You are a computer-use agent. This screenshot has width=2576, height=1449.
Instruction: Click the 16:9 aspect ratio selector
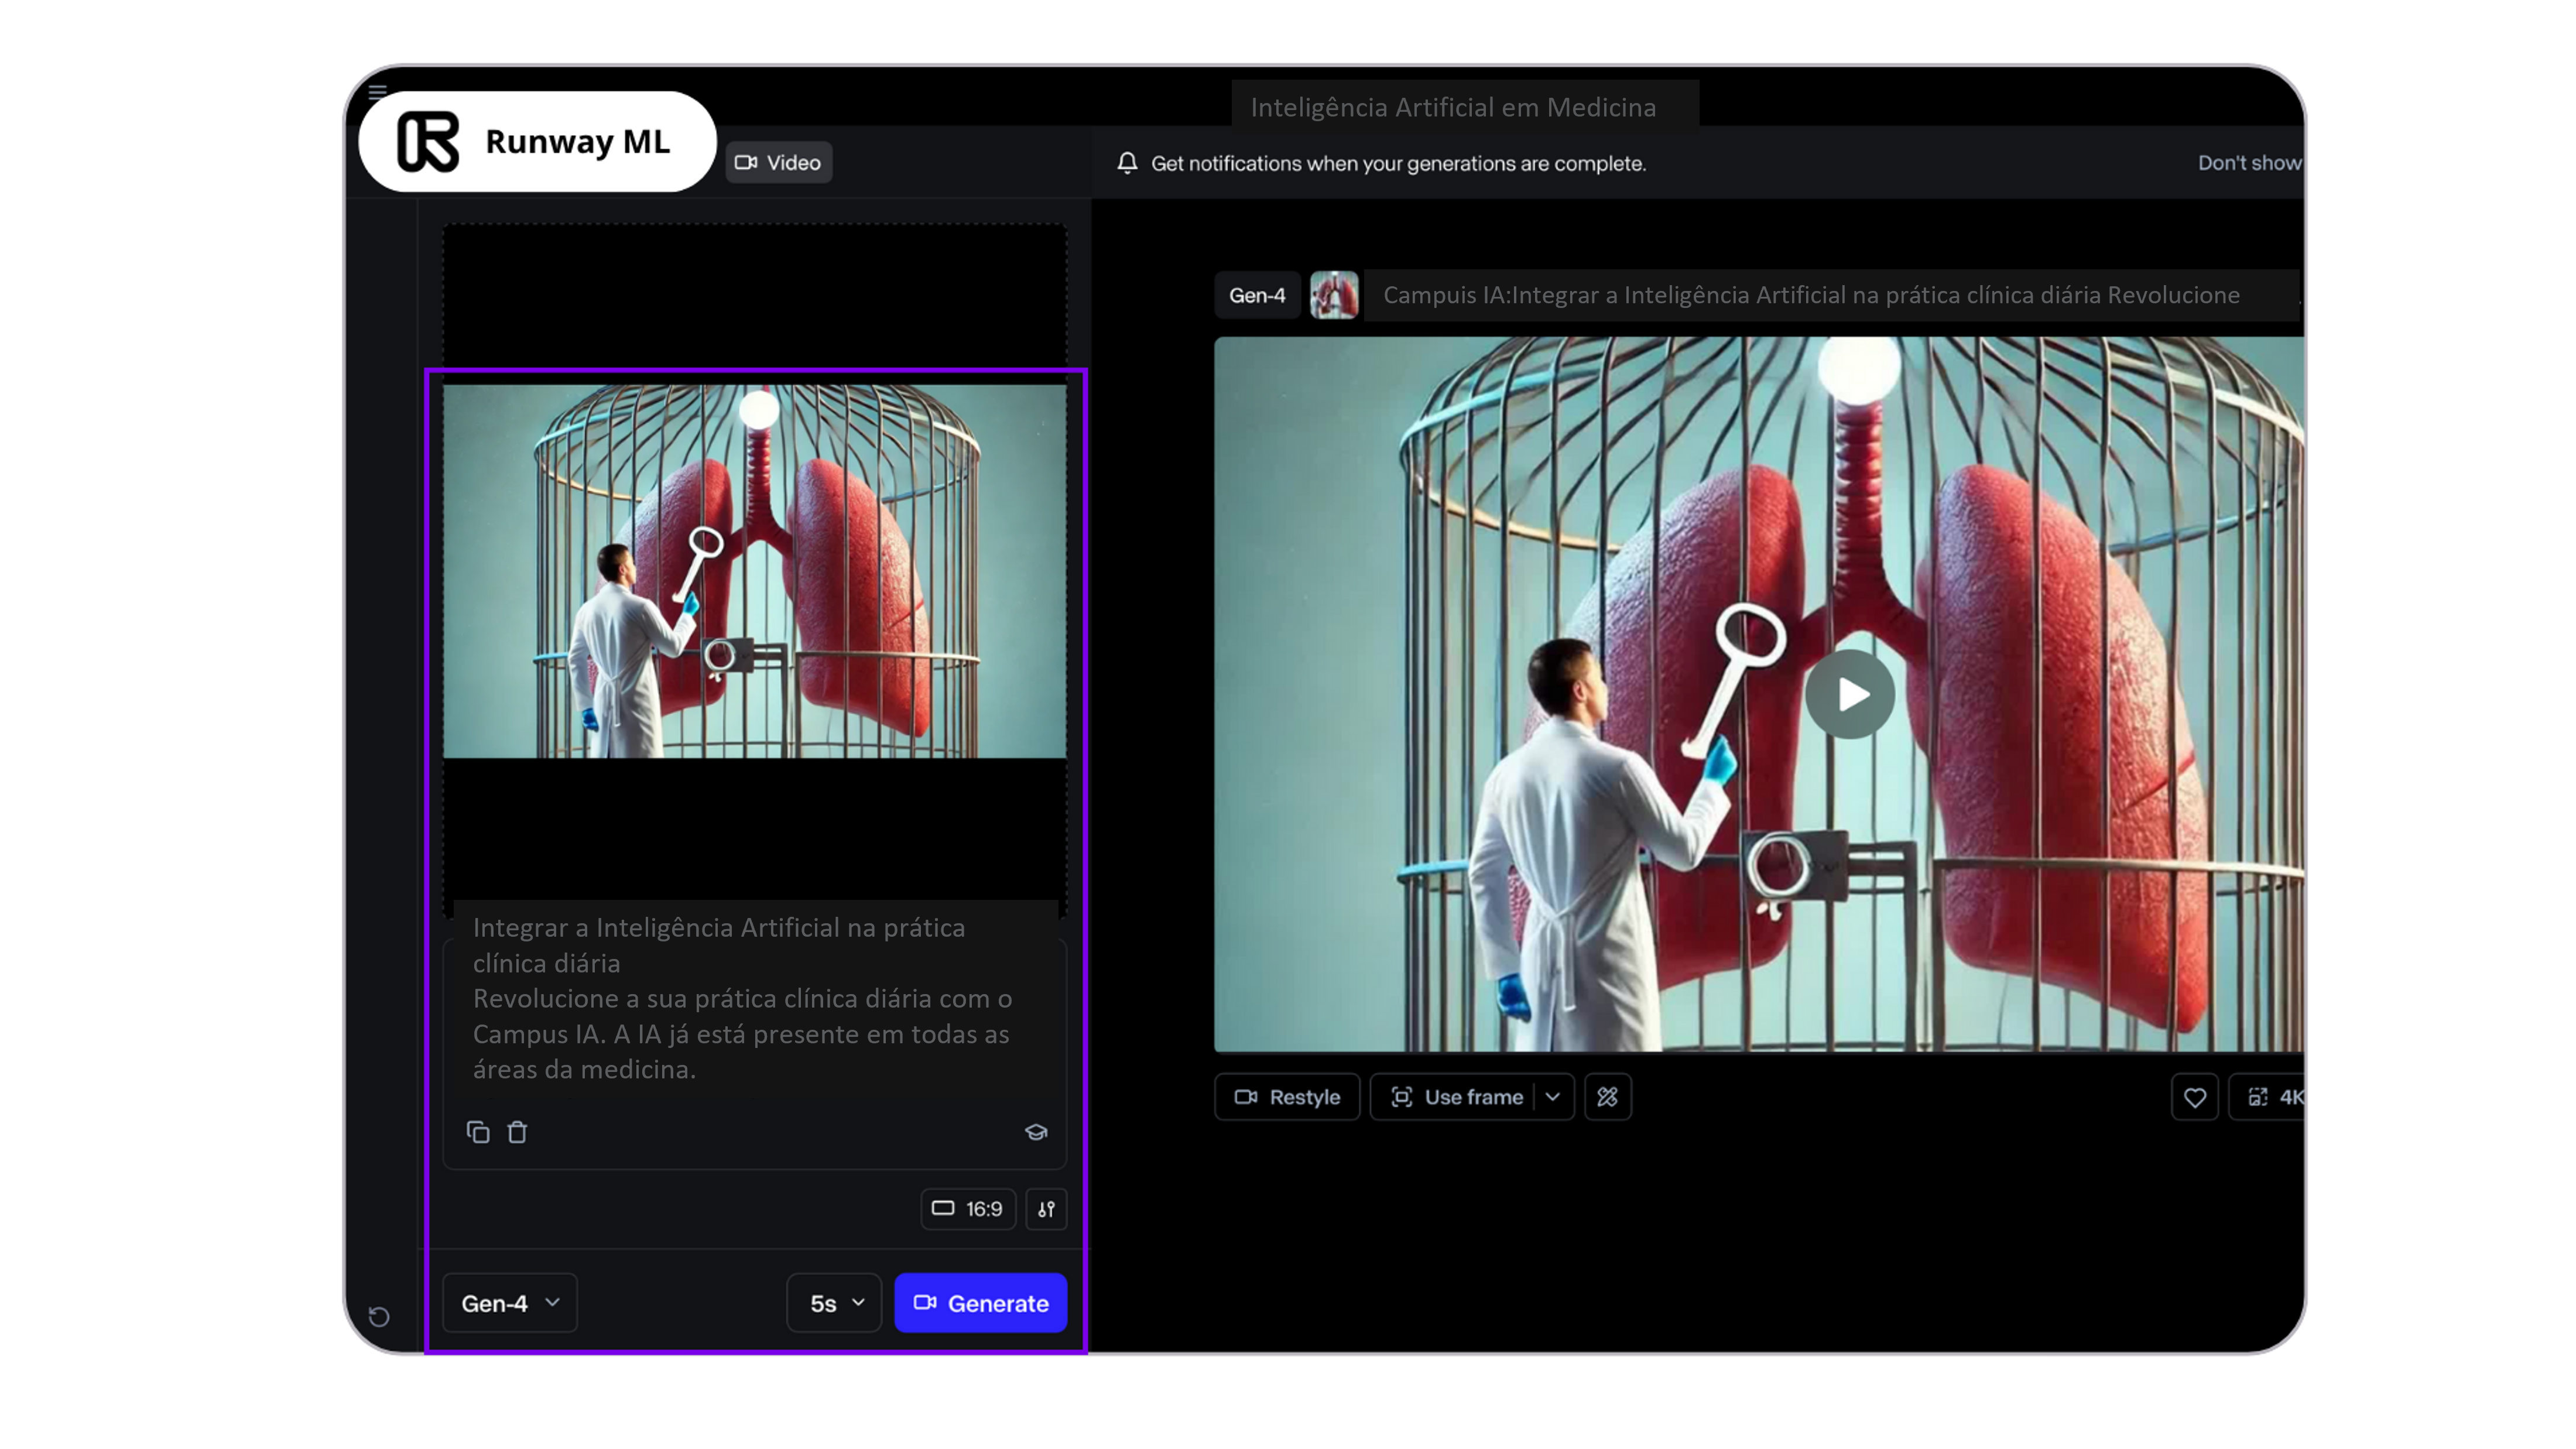[967, 1209]
